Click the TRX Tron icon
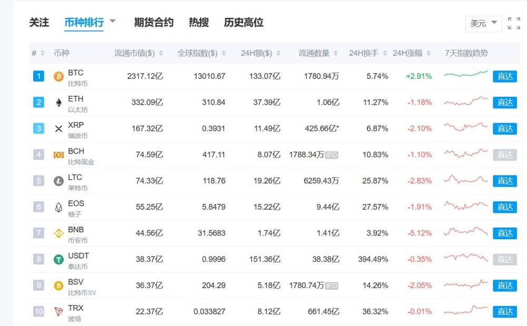The height and width of the screenshot is (326, 527). [58, 312]
